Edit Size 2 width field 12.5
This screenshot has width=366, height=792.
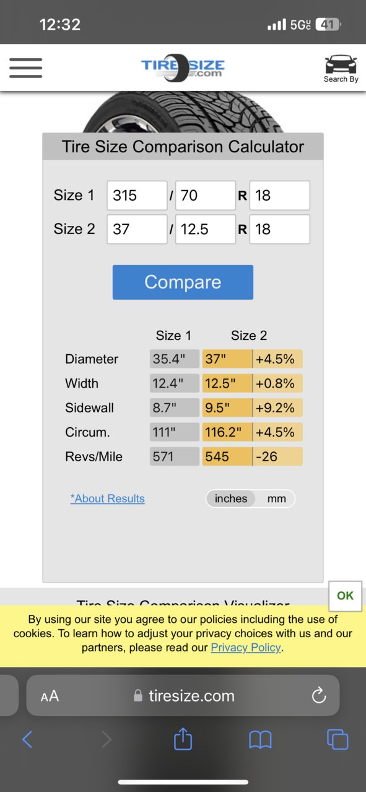tap(206, 229)
